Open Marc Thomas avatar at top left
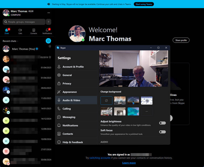204x167 pixels. click(6, 13)
